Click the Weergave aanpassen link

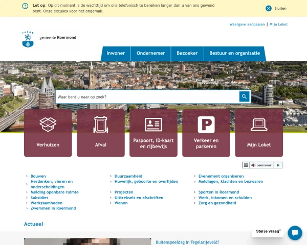[247, 24]
